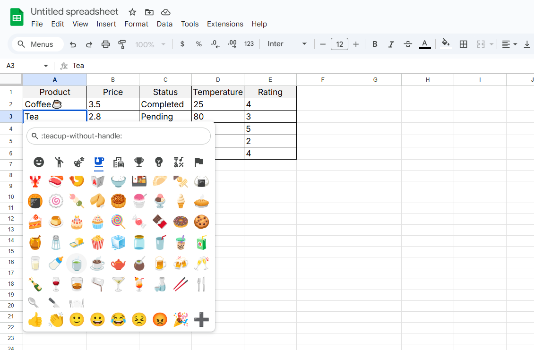Screen dimensions: 534x350
Task: Open the text color picker
Action: point(424,44)
